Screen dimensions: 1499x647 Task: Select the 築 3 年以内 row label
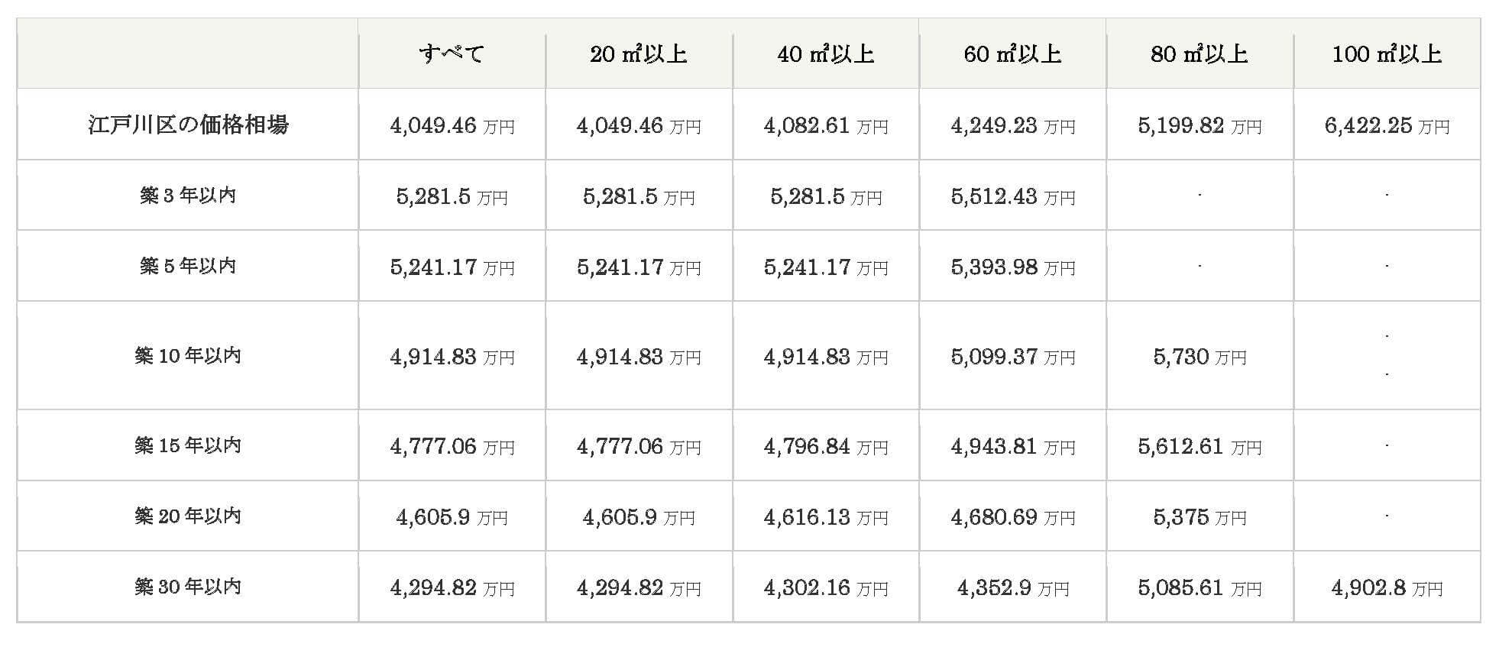coord(188,196)
